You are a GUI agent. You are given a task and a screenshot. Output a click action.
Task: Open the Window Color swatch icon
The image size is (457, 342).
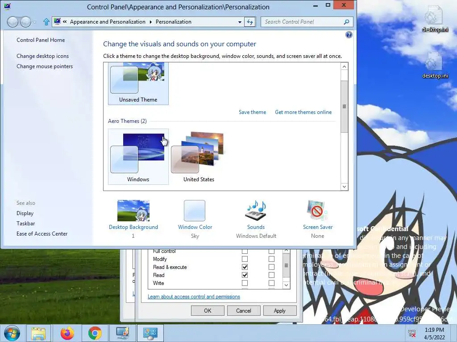(195, 211)
